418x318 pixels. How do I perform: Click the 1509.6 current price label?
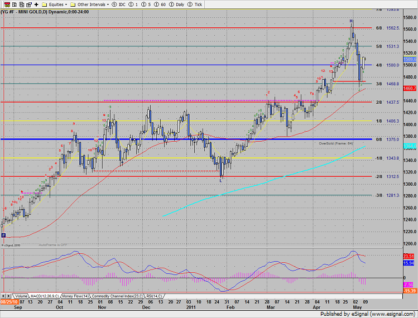[410, 60]
